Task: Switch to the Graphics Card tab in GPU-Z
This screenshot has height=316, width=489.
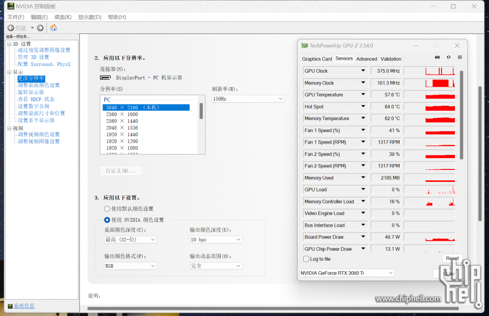Action: [317, 59]
